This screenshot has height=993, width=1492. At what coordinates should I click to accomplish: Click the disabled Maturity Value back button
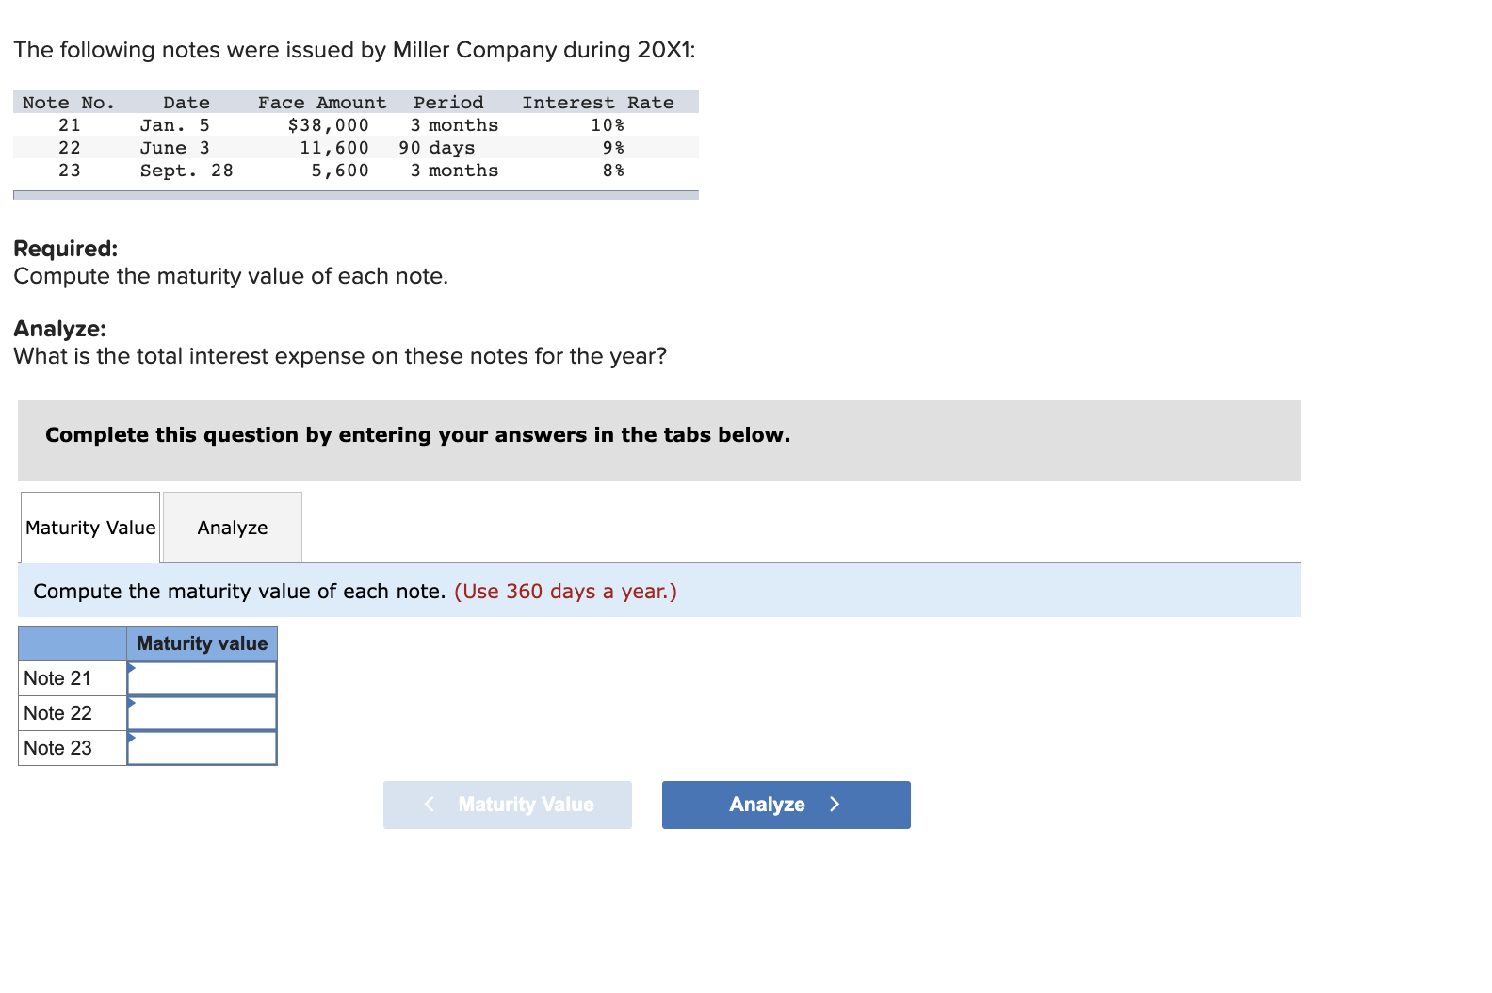click(507, 805)
